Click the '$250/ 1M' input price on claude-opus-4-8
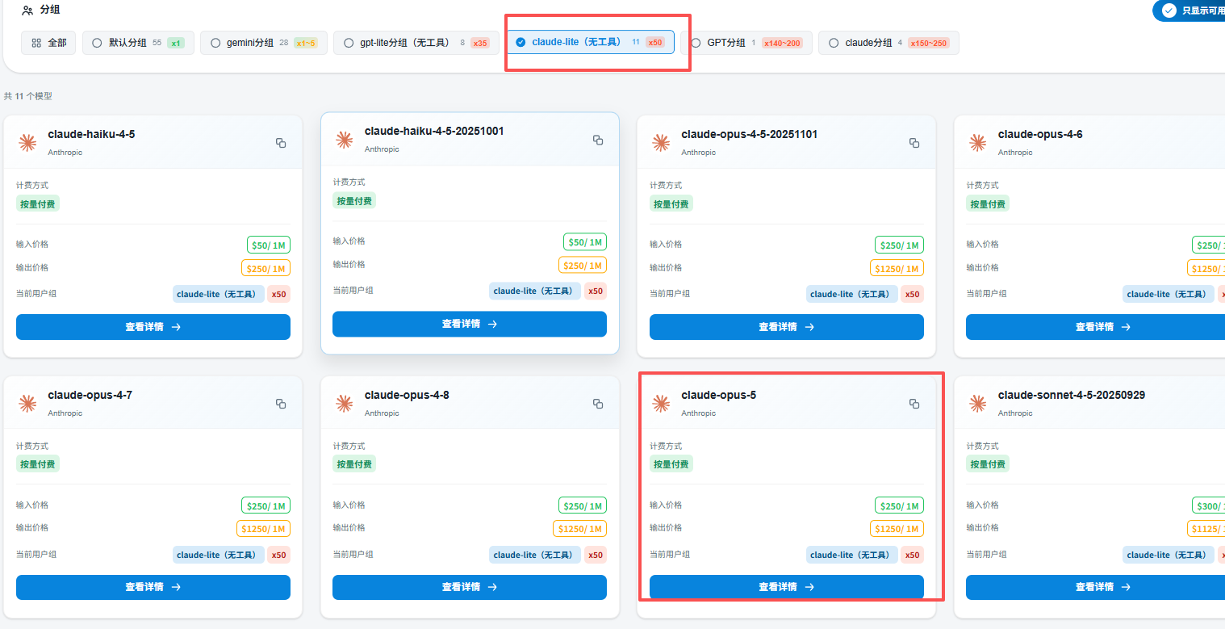This screenshot has height=629, width=1225. [583, 506]
